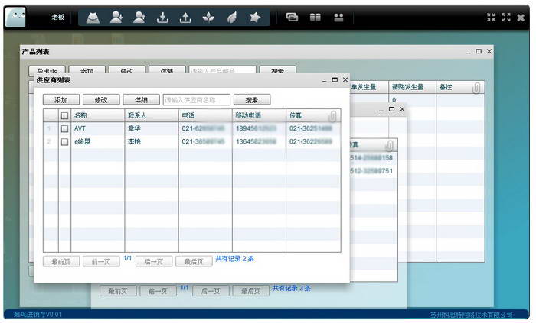536x323 pixels.
Task: Click the two-squares tile icon in toolbar
Action: tap(338, 17)
